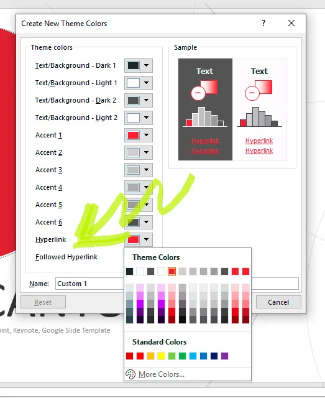Pick the orange standard color
The image size is (325, 398).
150,356
